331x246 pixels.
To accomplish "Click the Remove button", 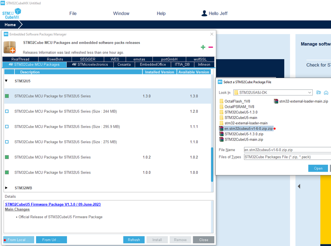I will tap(180, 240).
